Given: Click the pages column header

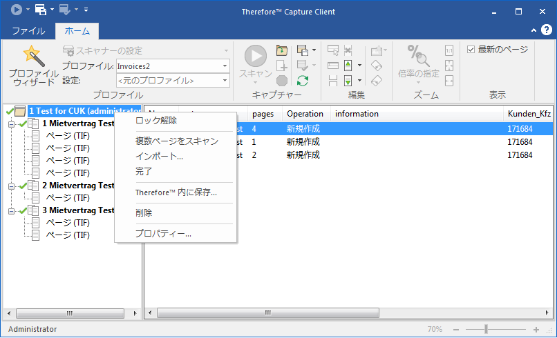Looking at the screenshot, I should (x=265, y=114).
